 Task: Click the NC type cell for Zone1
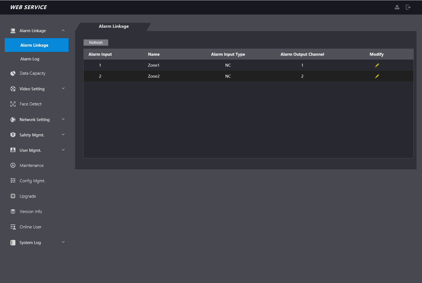pyautogui.click(x=228, y=65)
